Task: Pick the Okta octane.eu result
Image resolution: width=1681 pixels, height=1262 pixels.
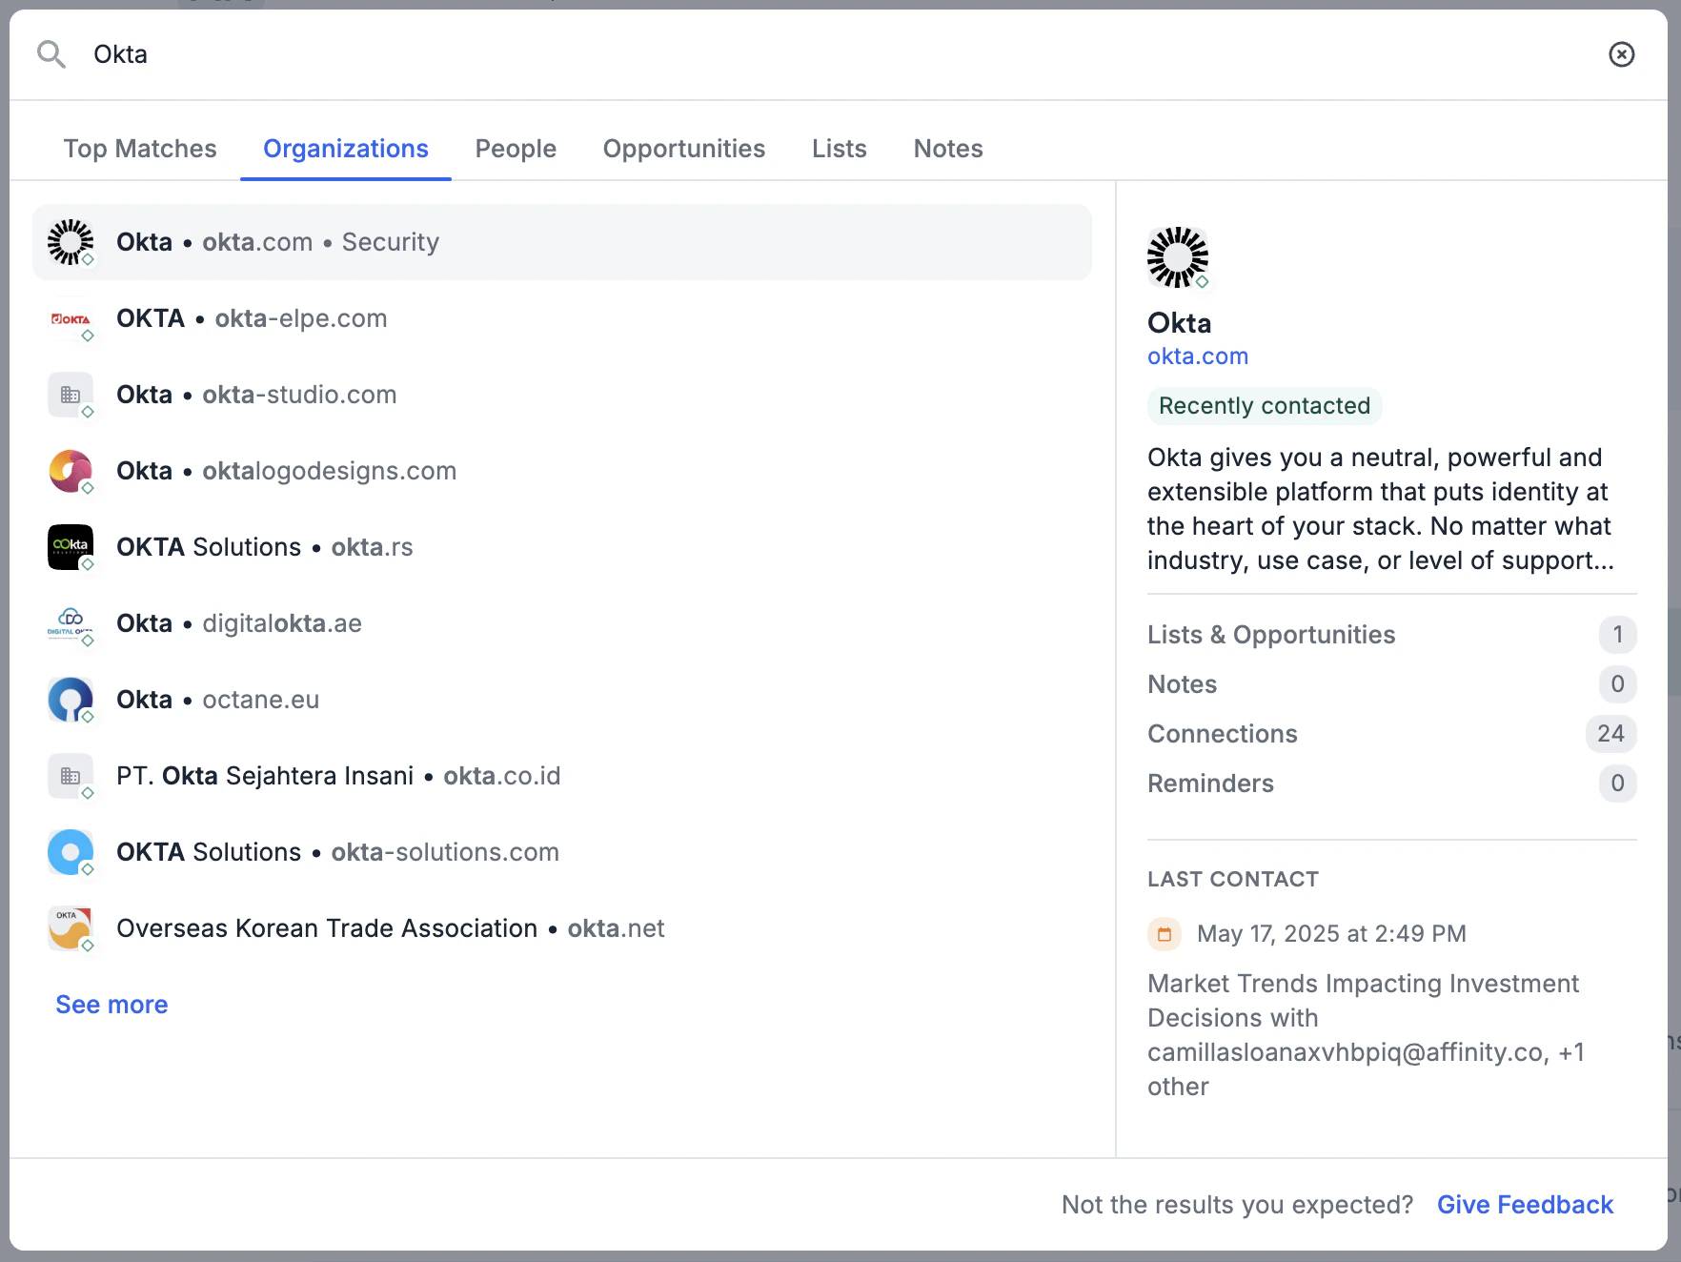Action: point(562,700)
